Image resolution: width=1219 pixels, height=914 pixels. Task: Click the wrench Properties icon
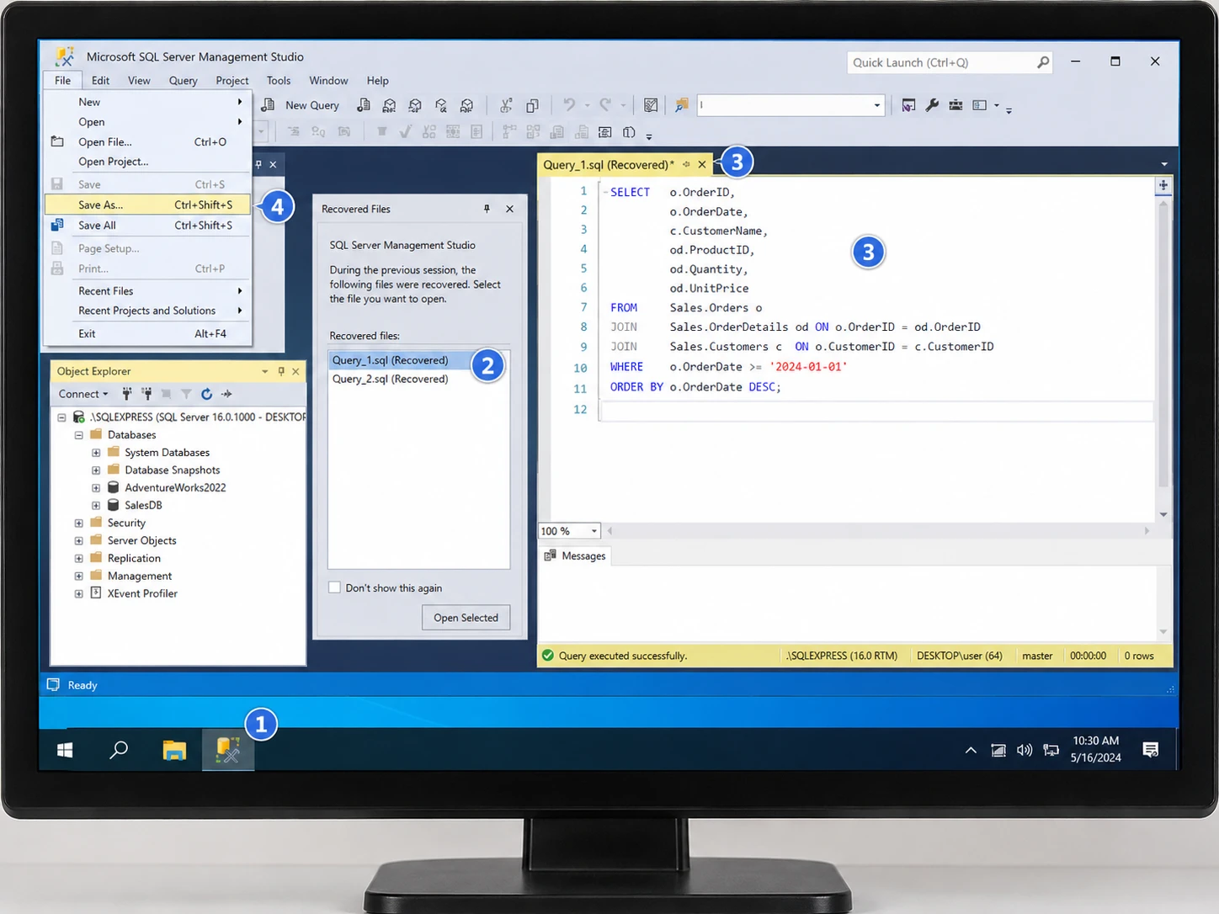tap(932, 105)
